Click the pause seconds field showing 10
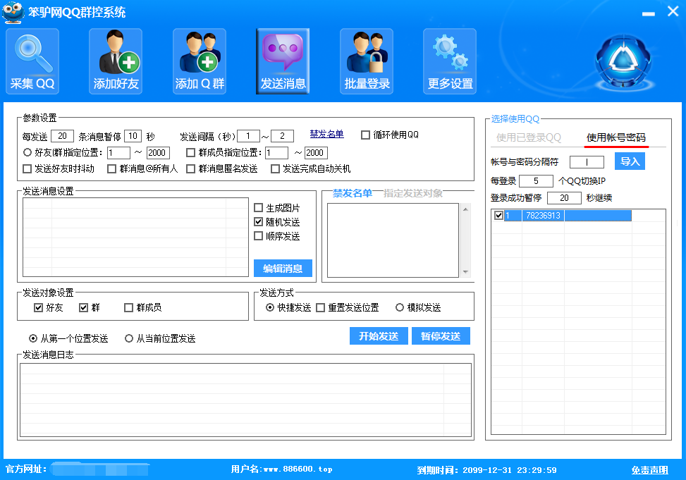The image size is (686, 480). pos(133,136)
